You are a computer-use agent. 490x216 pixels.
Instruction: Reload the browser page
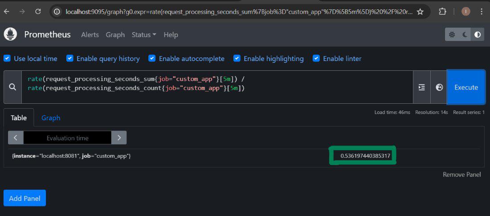tap(38, 12)
